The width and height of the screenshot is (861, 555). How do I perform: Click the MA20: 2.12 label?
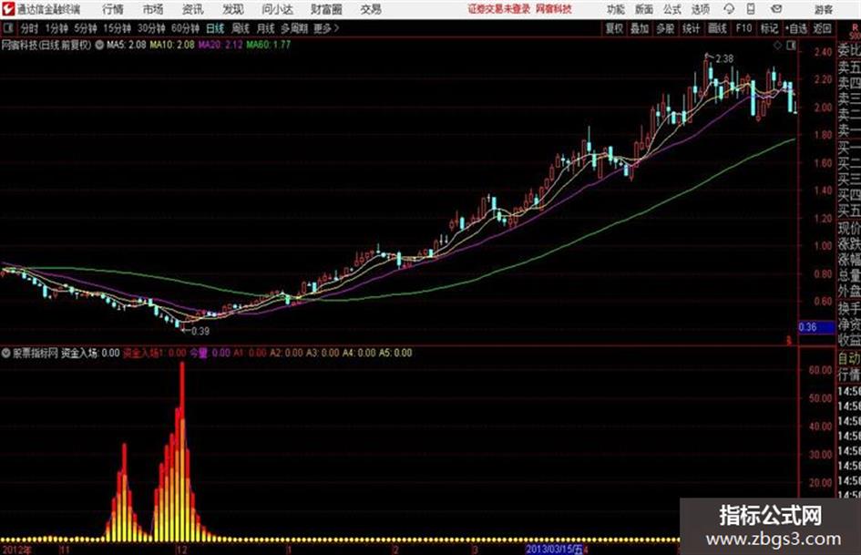pyautogui.click(x=220, y=45)
